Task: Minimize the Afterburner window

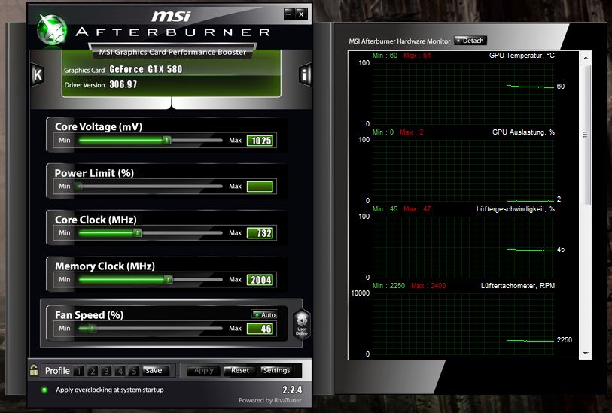Action: coord(289,14)
